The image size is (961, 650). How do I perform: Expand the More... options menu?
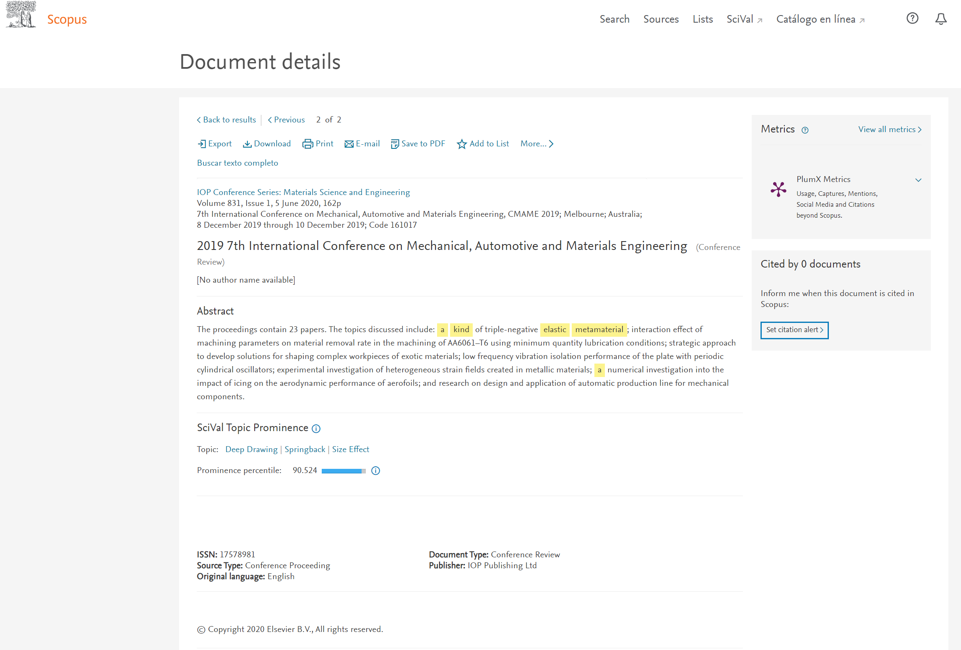(x=537, y=144)
